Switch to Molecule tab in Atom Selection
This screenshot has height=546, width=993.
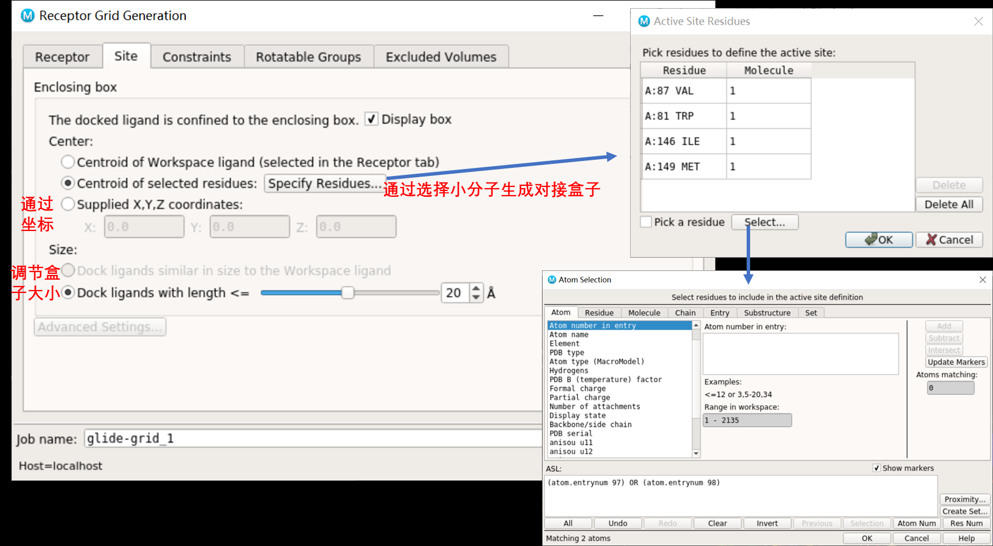644,313
